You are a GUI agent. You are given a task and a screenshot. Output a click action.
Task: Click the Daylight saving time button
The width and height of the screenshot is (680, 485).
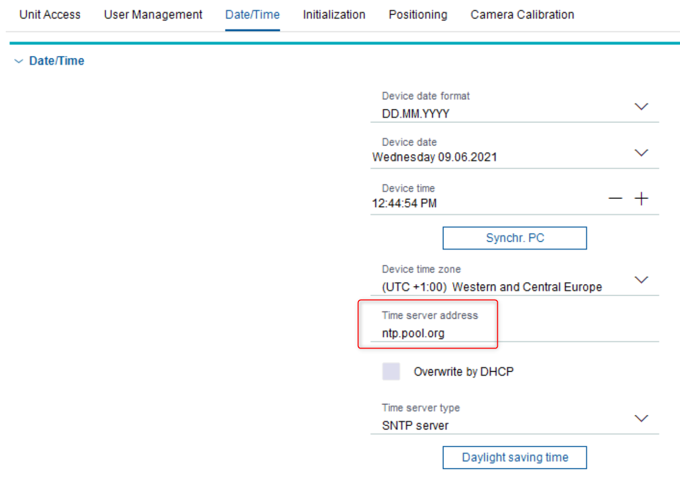[514, 457]
